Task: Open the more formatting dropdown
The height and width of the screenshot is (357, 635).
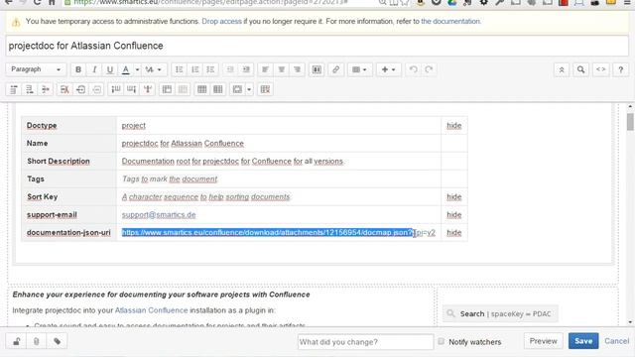Action: point(154,69)
